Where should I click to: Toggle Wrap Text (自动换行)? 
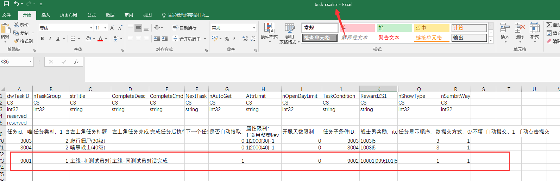(184, 28)
